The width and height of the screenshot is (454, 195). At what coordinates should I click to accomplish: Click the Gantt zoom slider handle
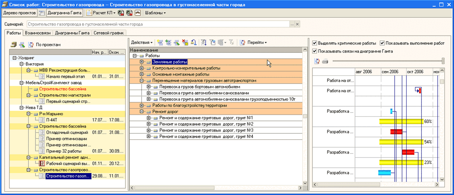coord(443,61)
